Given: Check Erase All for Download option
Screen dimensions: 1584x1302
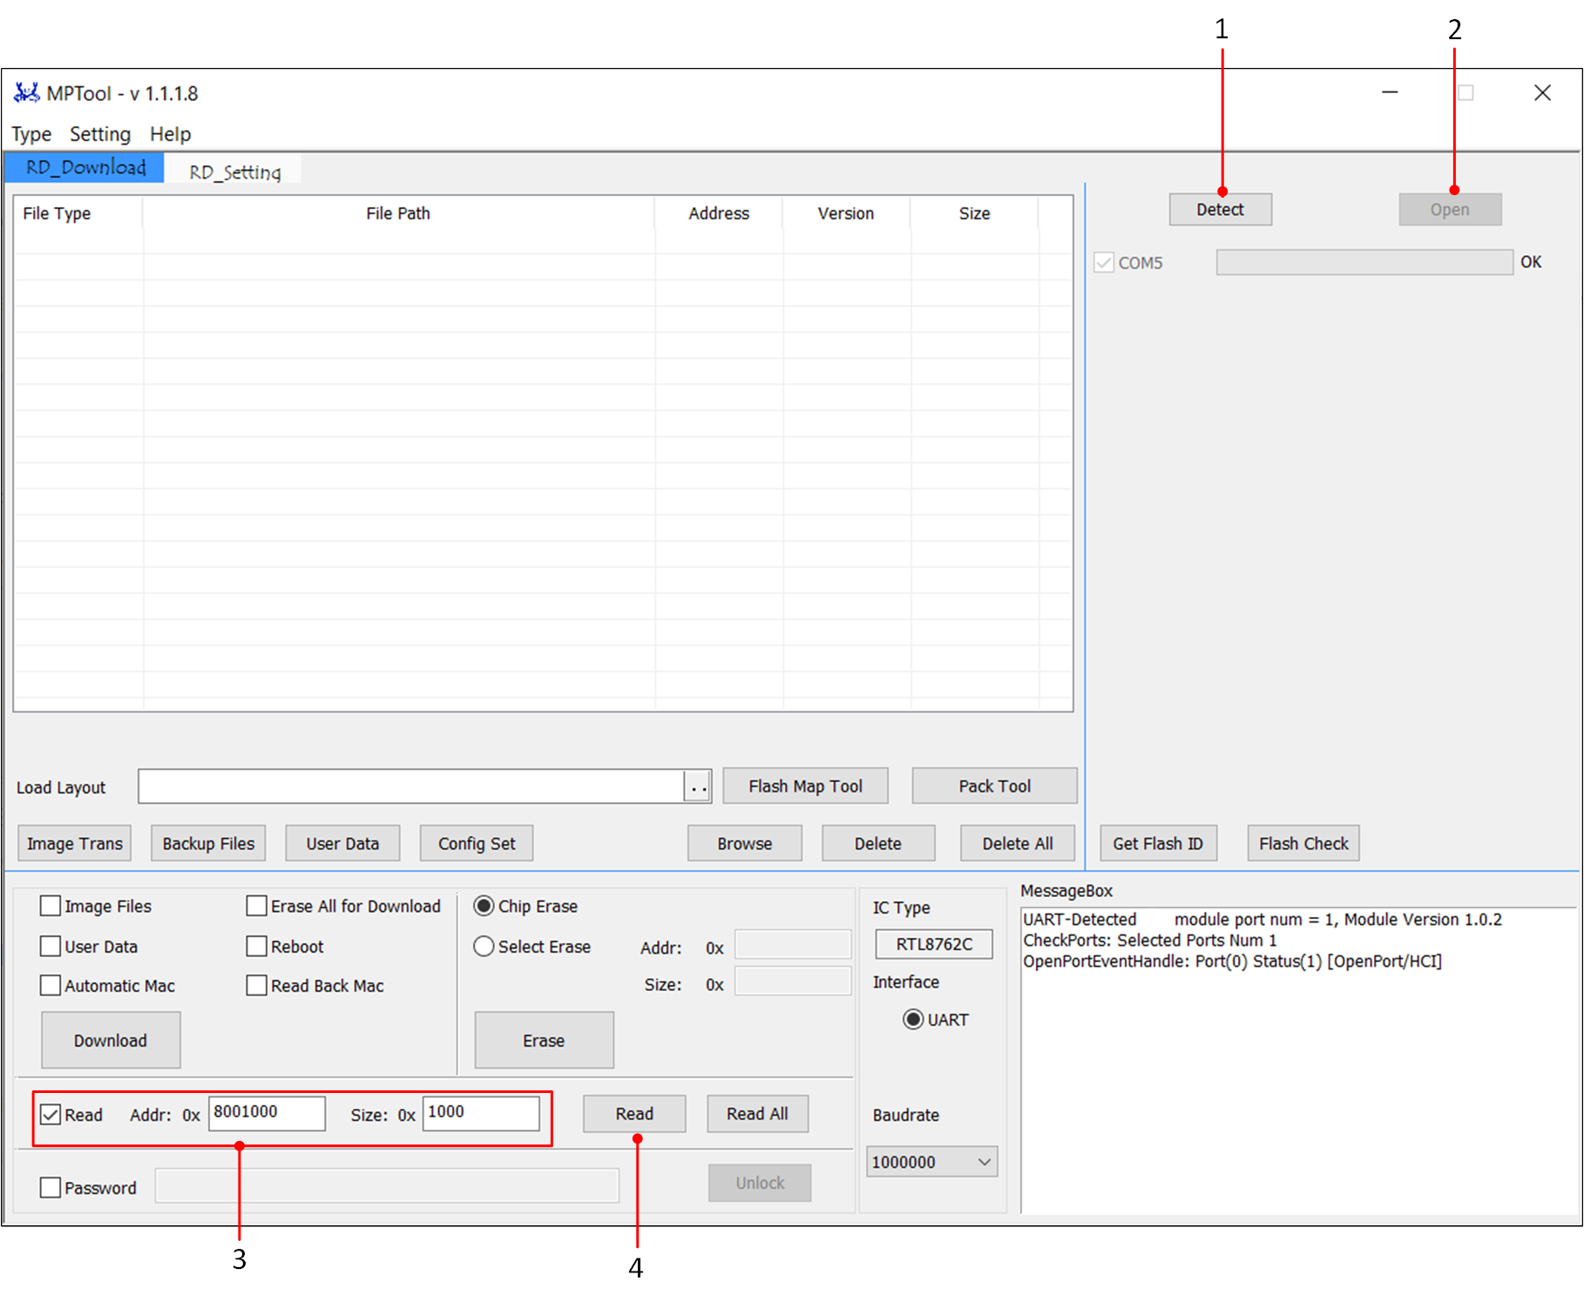Looking at the screenshot, I should click(257, 907).
